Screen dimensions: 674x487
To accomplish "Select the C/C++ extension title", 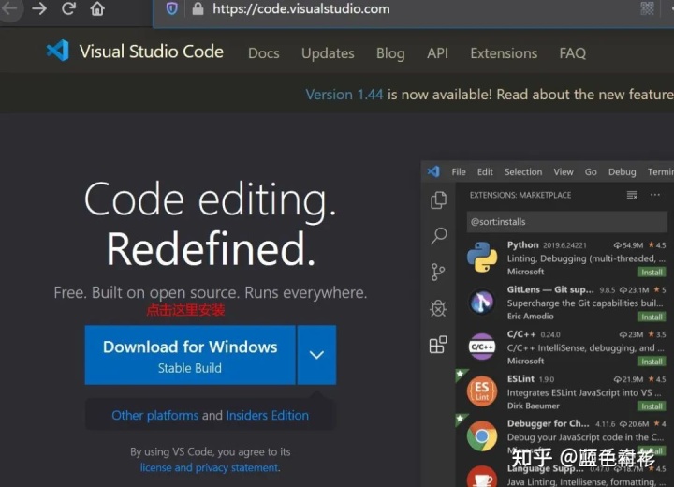I will (521, 334).
